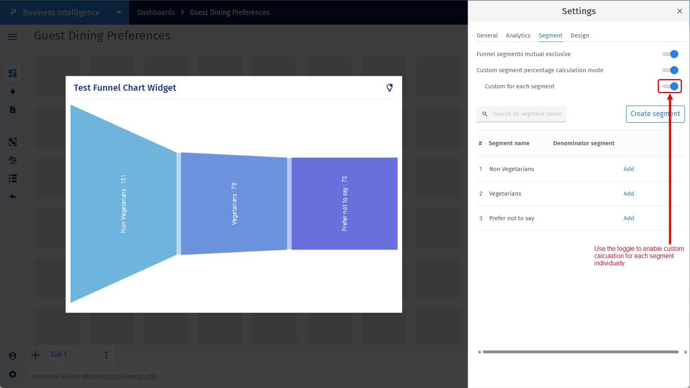Disable Funnel segments mutual exclusive toggle
690x388 pixels.
click(669, 54)
